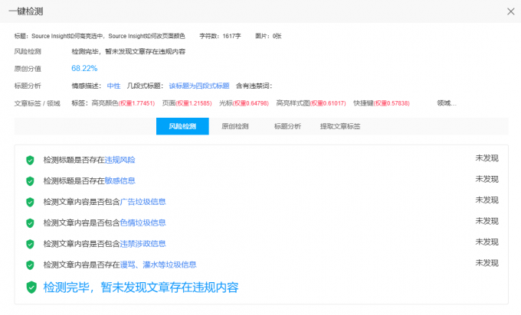This screenshot has height=315, width=521.
Task: Click the 快捷键 tag with weight 0.57838
Action: tap(382, 103)
